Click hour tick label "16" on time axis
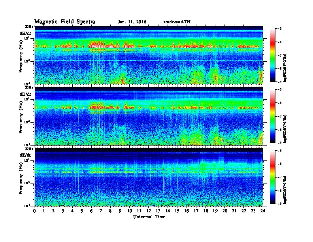 187,211
